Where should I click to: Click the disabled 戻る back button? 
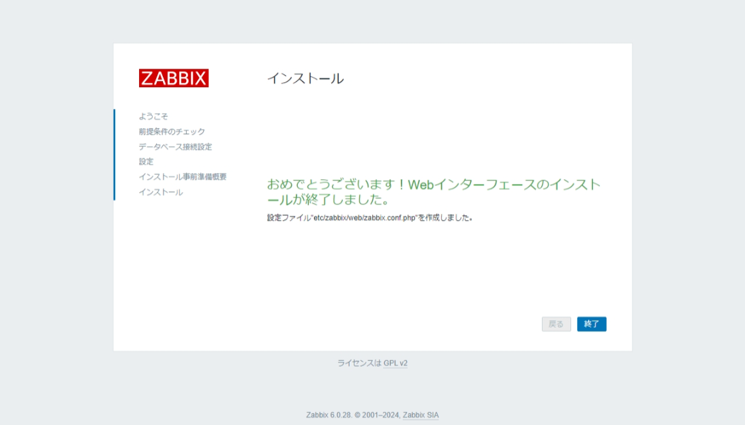556,324
